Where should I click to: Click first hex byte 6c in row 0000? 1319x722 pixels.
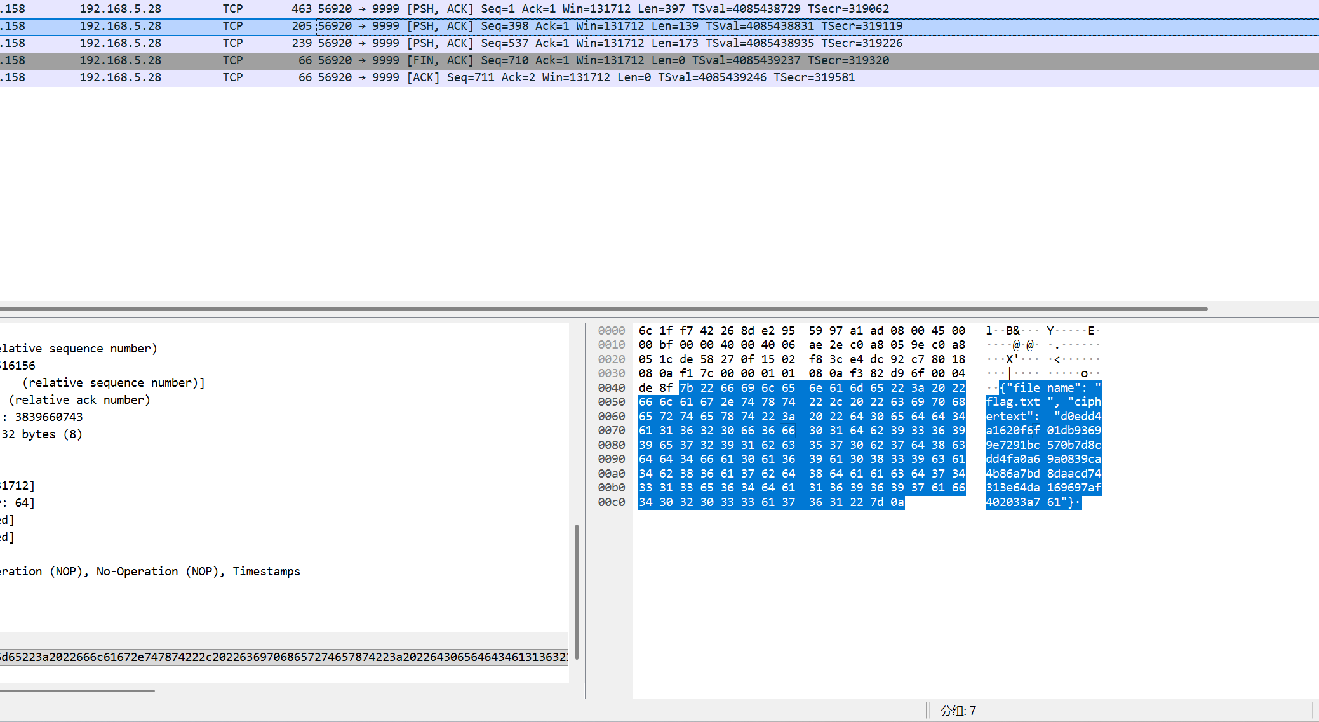pyautogui.click(x=645, y=331)
